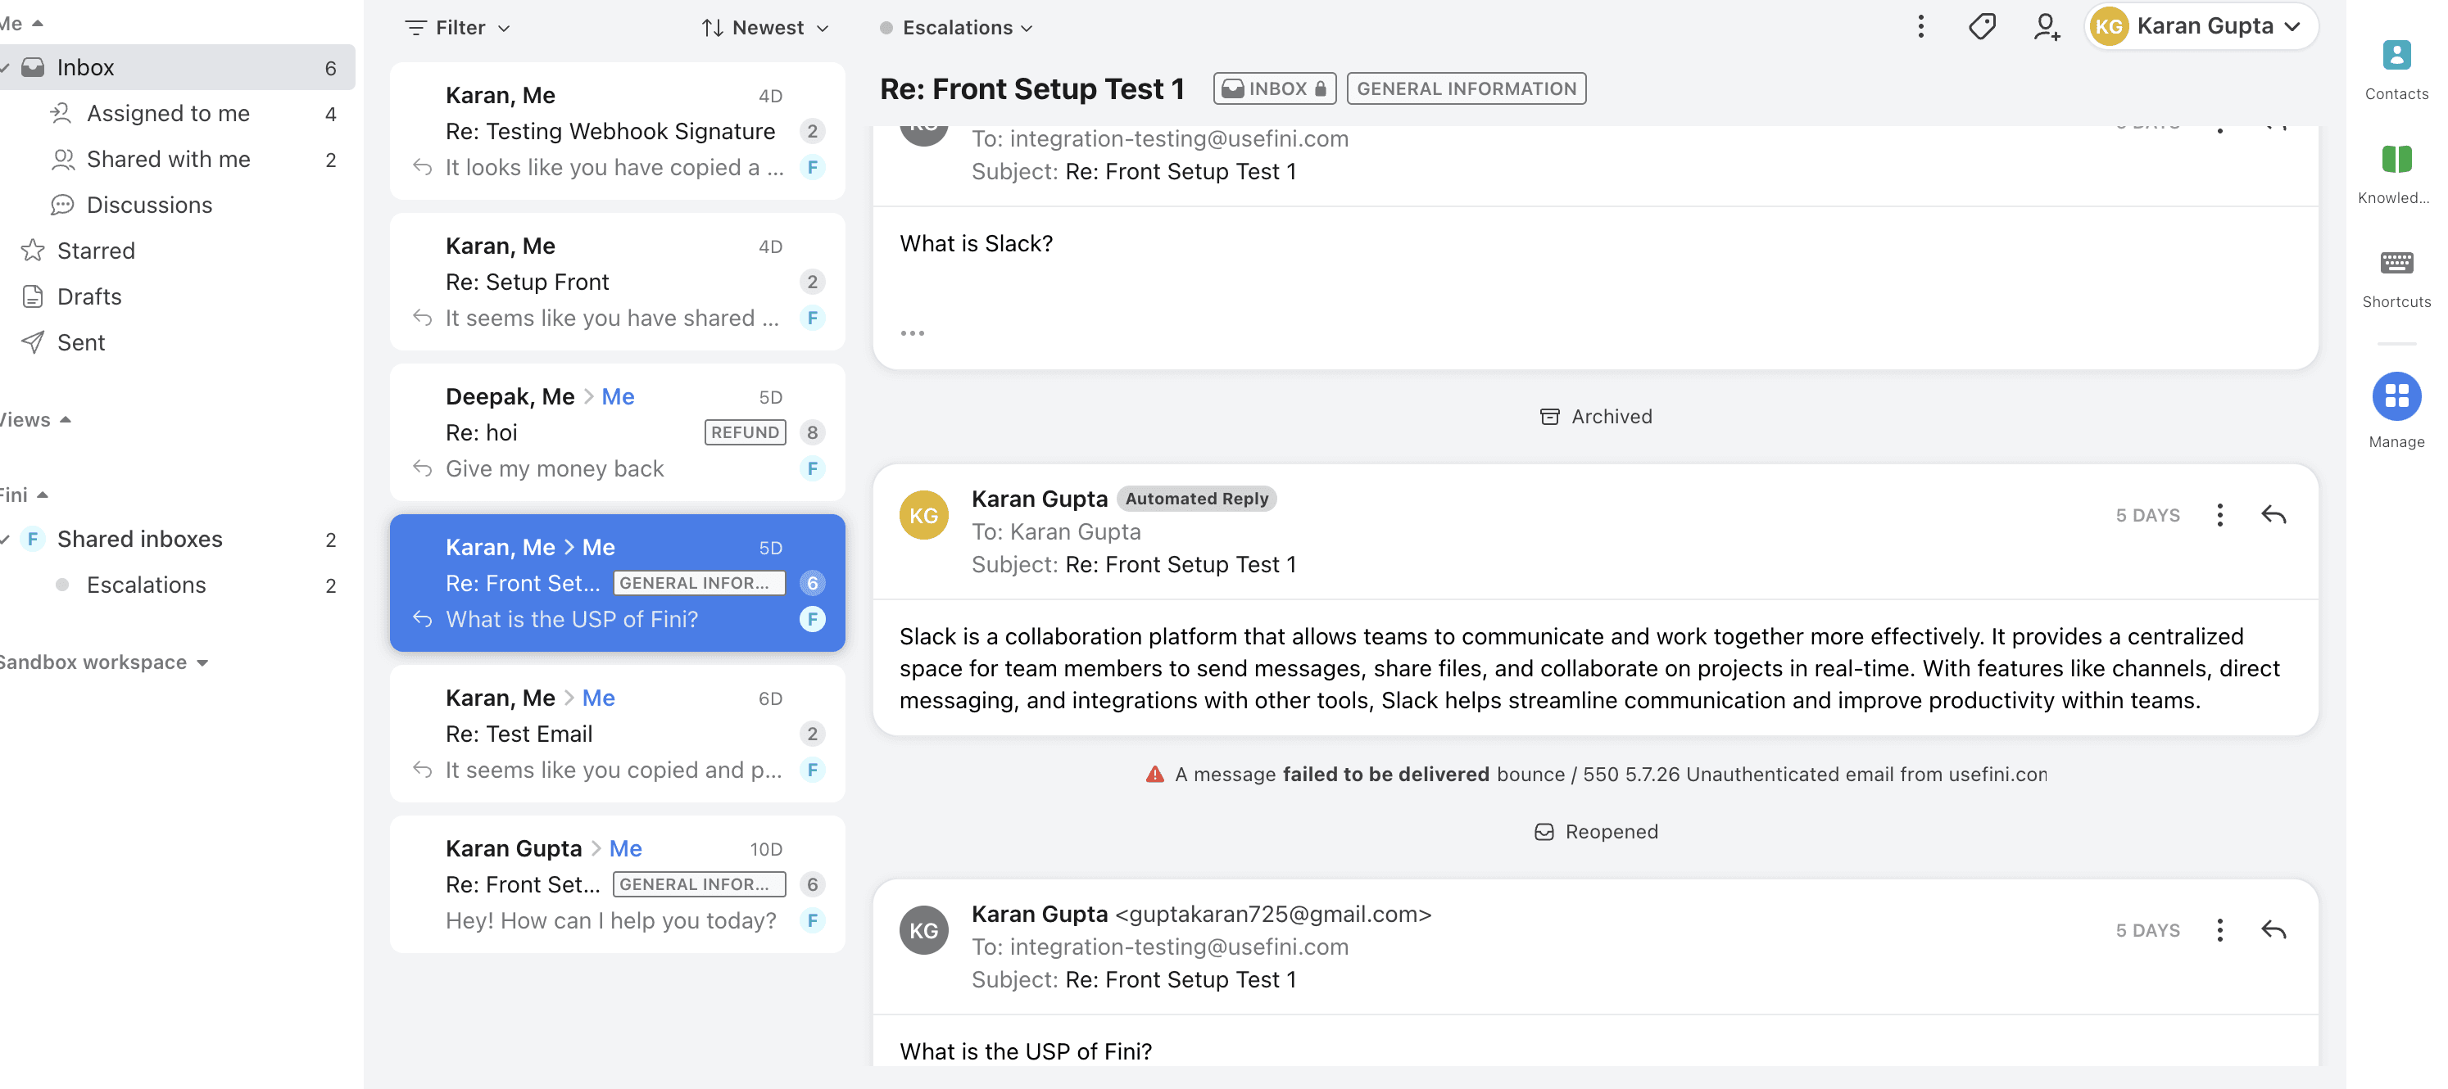Collapse the Fini section
Screen dimensions: 2448x1089
click(43, 495)
